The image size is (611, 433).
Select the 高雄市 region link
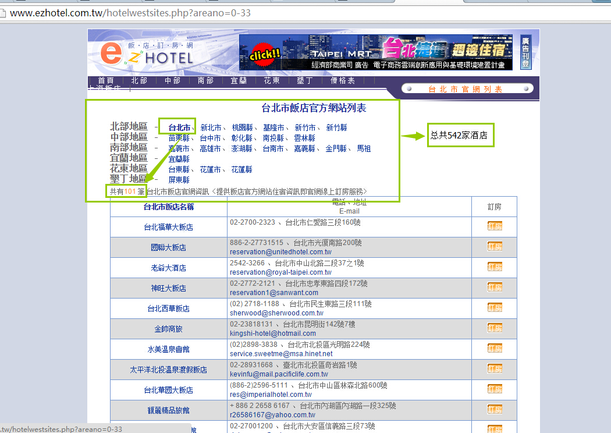211,148
